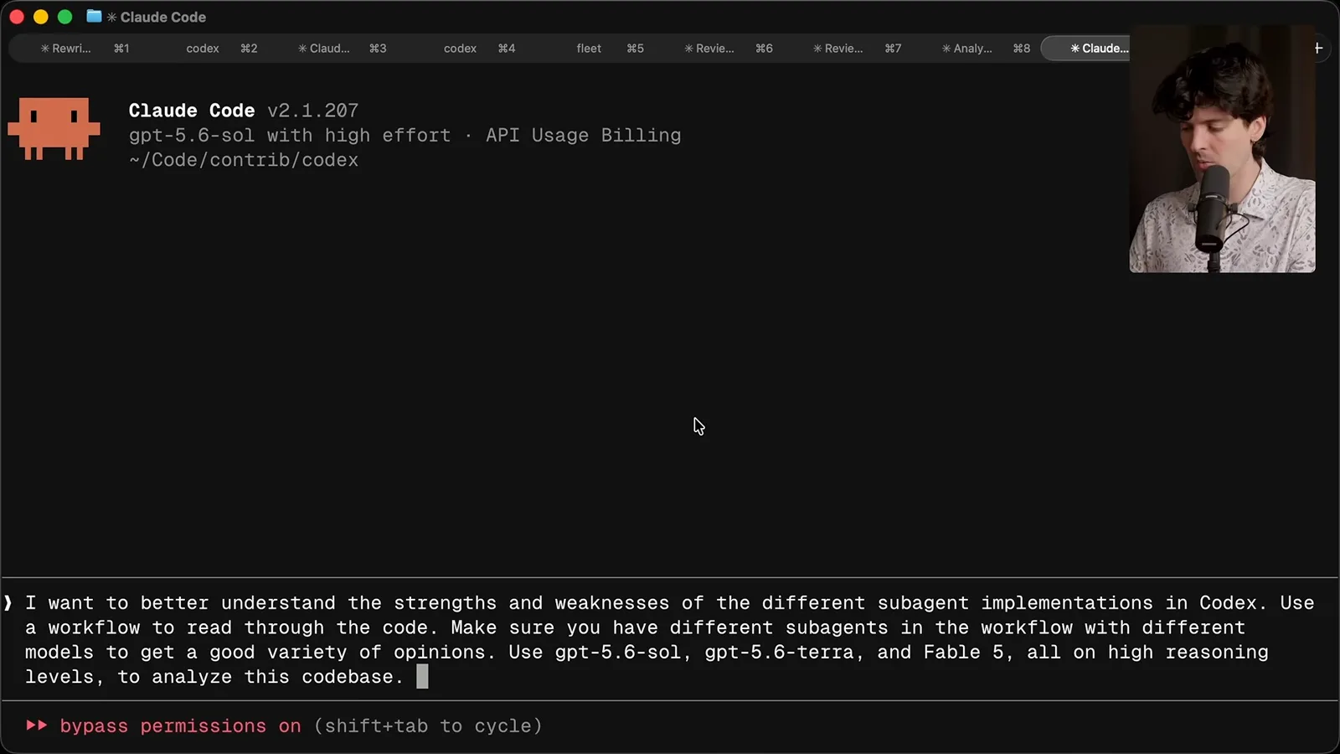Image resolution: width=1340 pixels, height=754 pixels.
Task: Click the 'Claude Code' heading text
Action: click(191, 111)
